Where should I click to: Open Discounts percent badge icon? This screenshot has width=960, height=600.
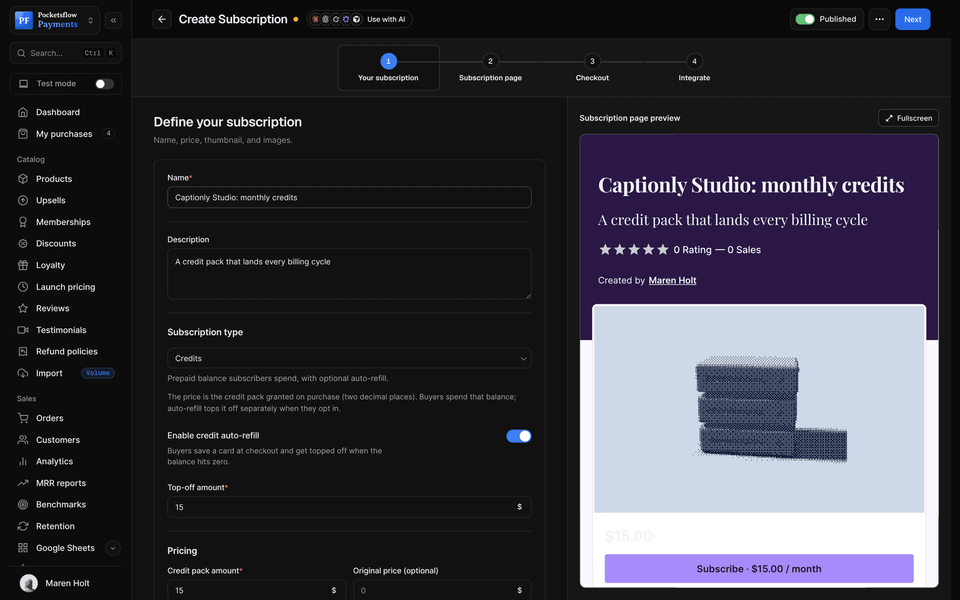23,243
